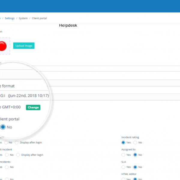Click the Client portal breadcrumb text
The height and width of the screenshot is (180, 180).
(x=39, y=18)
